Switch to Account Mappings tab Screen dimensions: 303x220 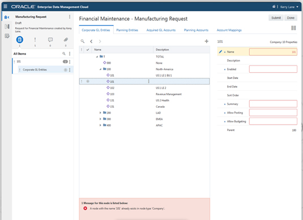pos(229,30)
